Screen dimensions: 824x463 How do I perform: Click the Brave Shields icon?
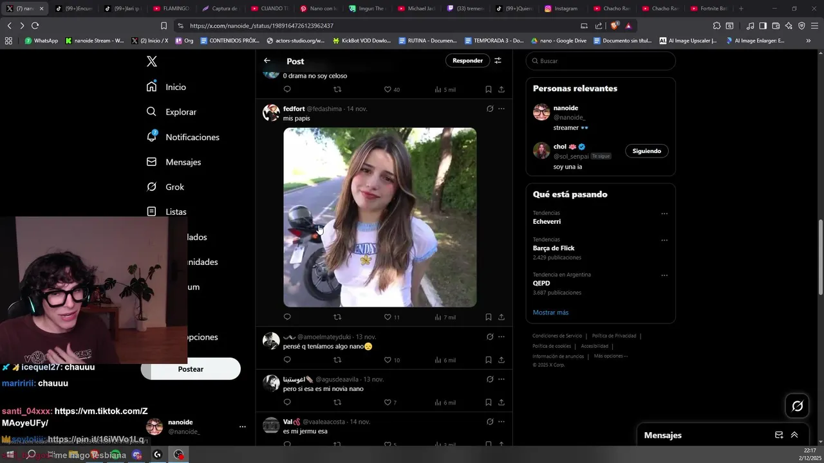tap(614, 26)
